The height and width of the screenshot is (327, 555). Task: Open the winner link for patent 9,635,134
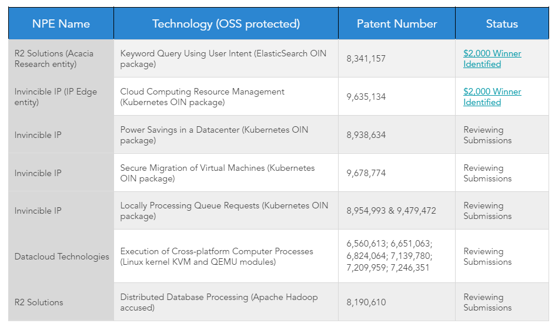492,97
